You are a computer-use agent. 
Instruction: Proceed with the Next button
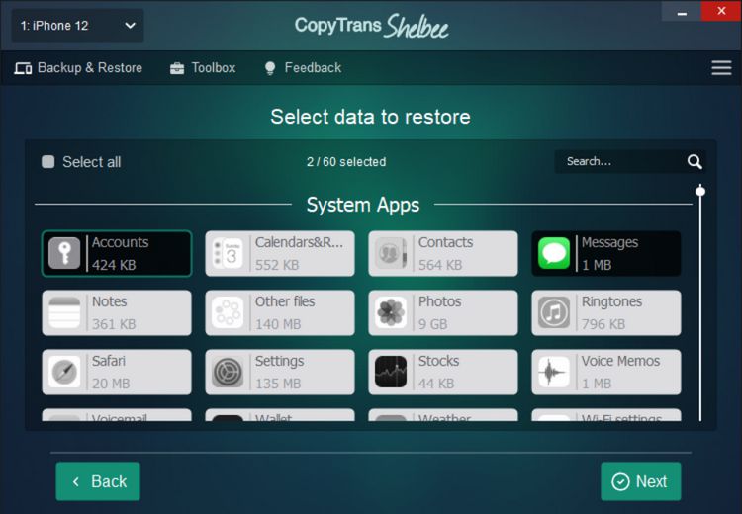tap(641, 481)
